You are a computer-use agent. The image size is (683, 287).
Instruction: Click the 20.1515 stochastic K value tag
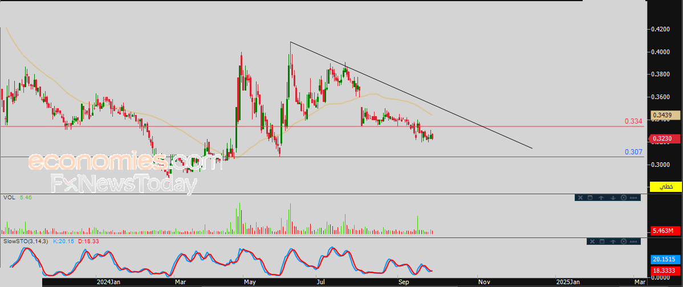pos(665,260)
